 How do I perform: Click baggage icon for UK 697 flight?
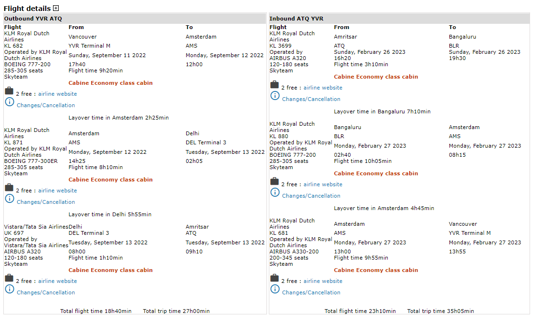pos(9,278)
